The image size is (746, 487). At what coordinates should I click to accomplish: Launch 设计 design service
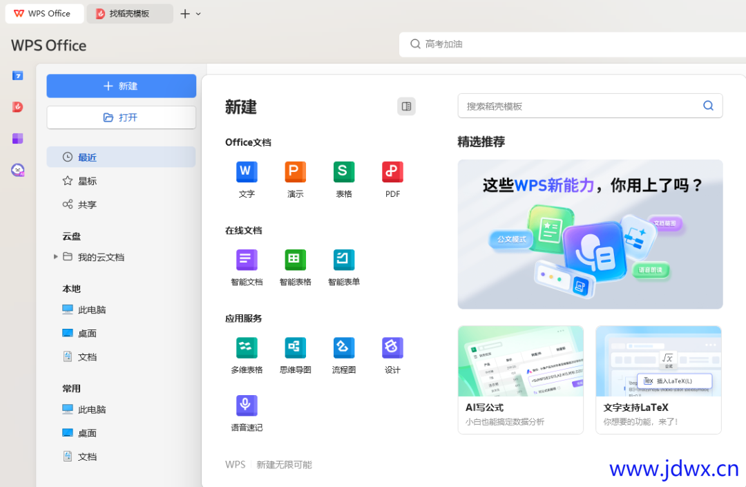point(392,355)
